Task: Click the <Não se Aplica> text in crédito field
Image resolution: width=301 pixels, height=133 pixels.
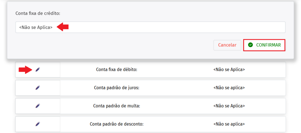Action: coord(36,27)
